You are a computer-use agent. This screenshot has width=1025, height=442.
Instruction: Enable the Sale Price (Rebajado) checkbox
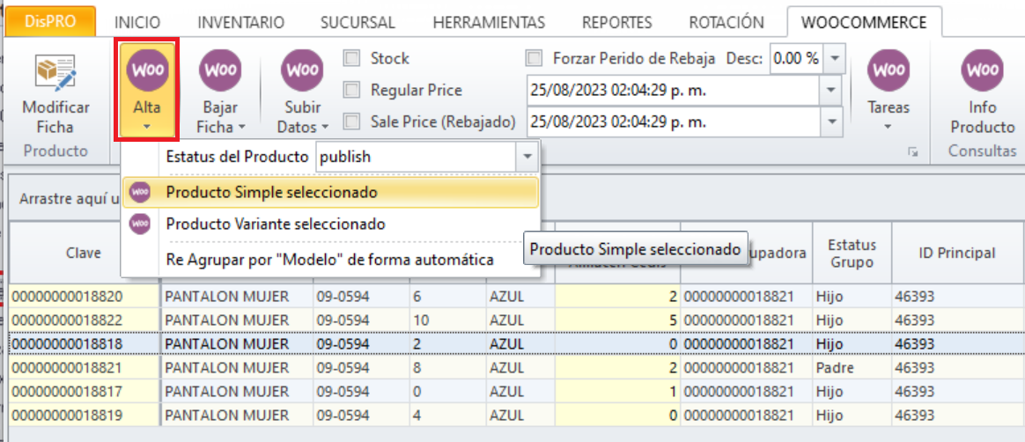[352, 121]
